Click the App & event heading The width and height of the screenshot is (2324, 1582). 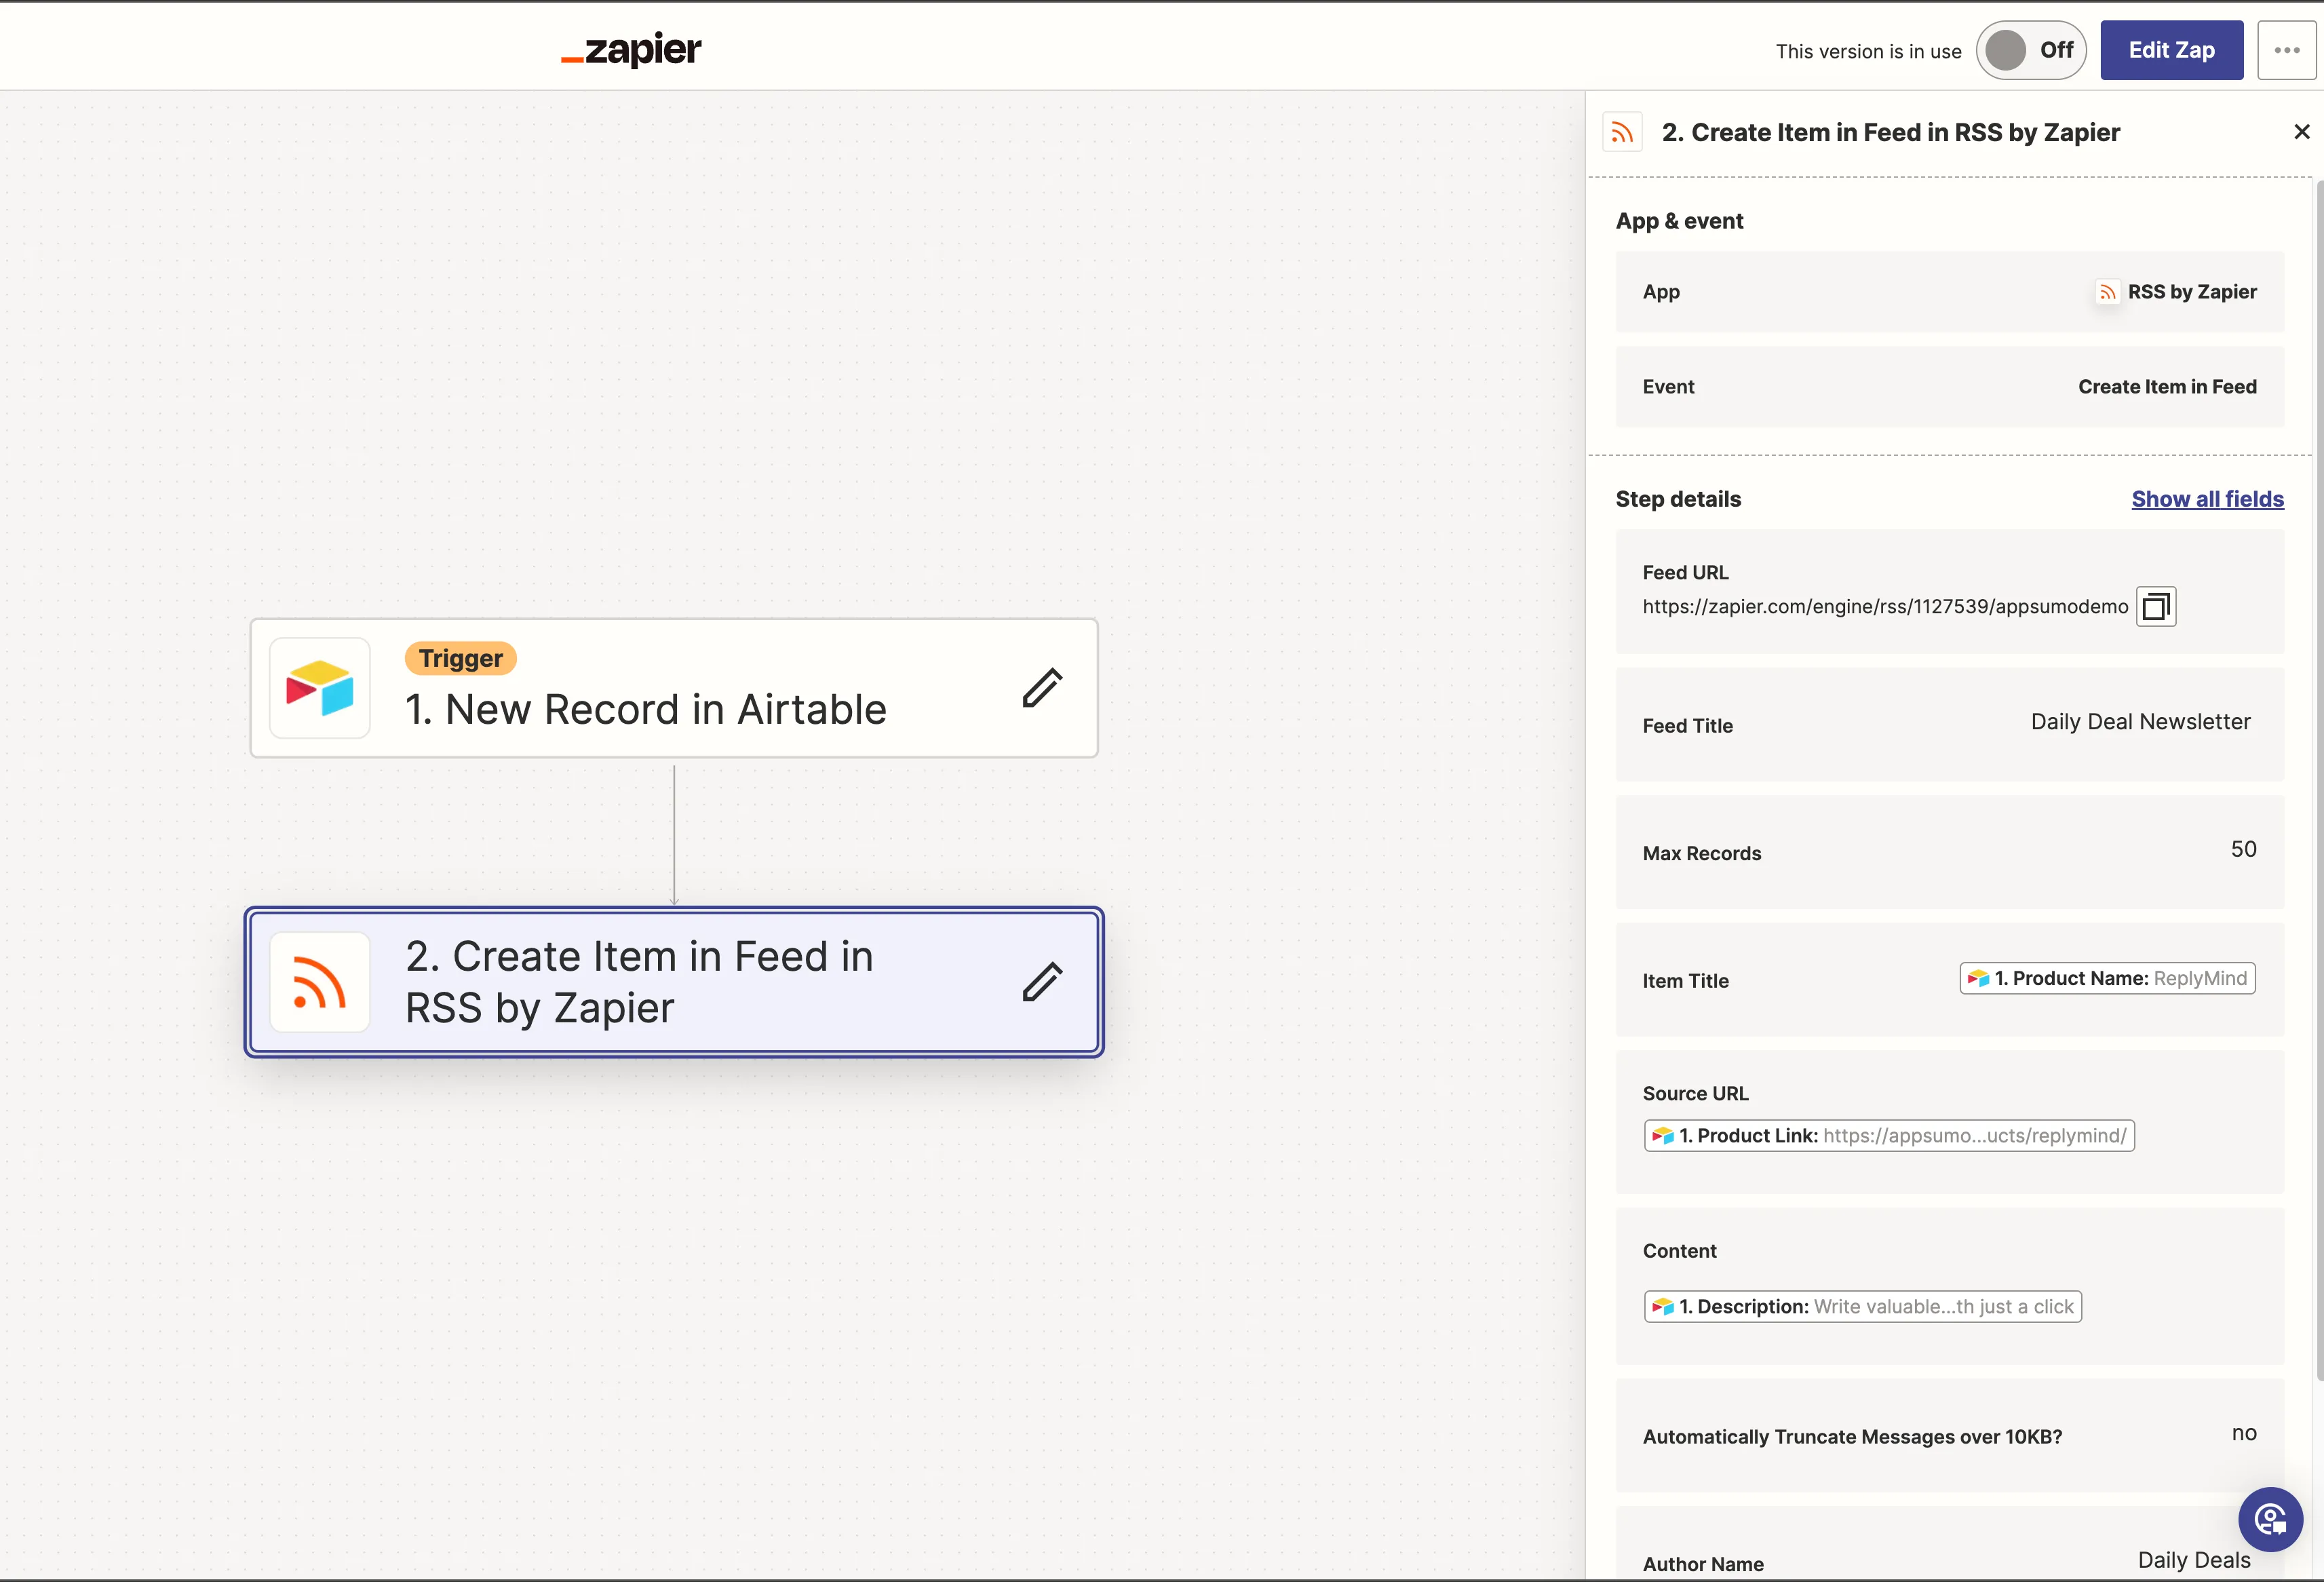[x=1679, y=221]
